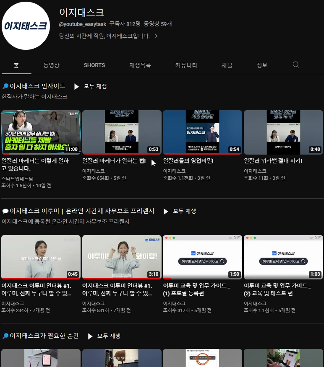Open 이지태스크가 필요한 순간 playlist title
This screenshot has height=367, width=324.
pos(44,336)
